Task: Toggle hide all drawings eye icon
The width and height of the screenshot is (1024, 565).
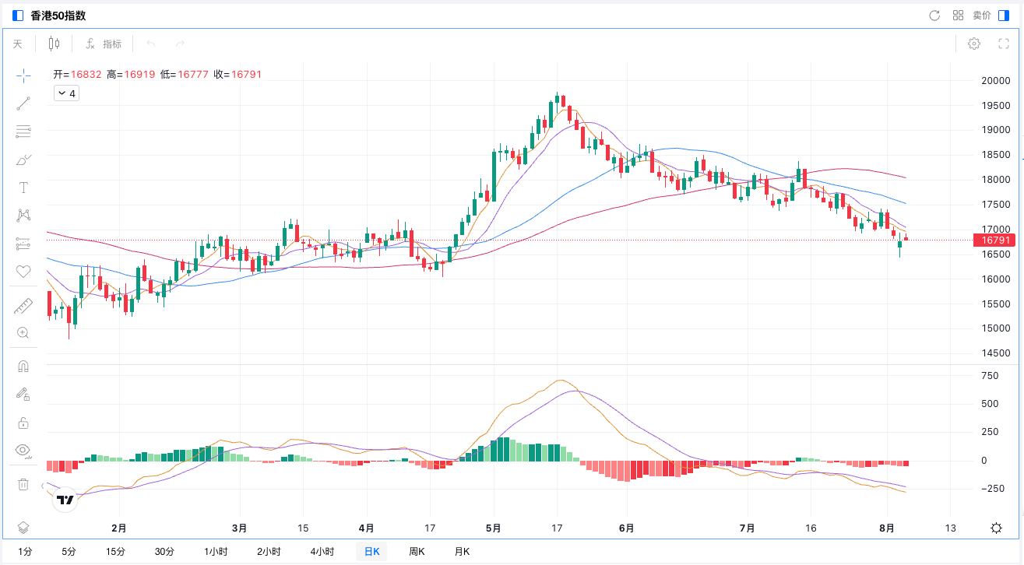Action: click(x=23, y=450)
